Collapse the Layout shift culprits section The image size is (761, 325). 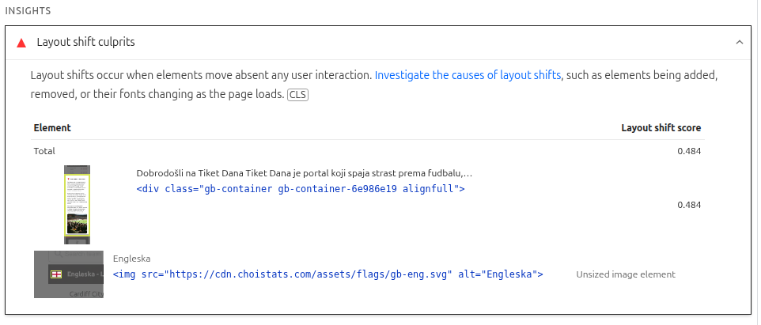click(739, 42)
